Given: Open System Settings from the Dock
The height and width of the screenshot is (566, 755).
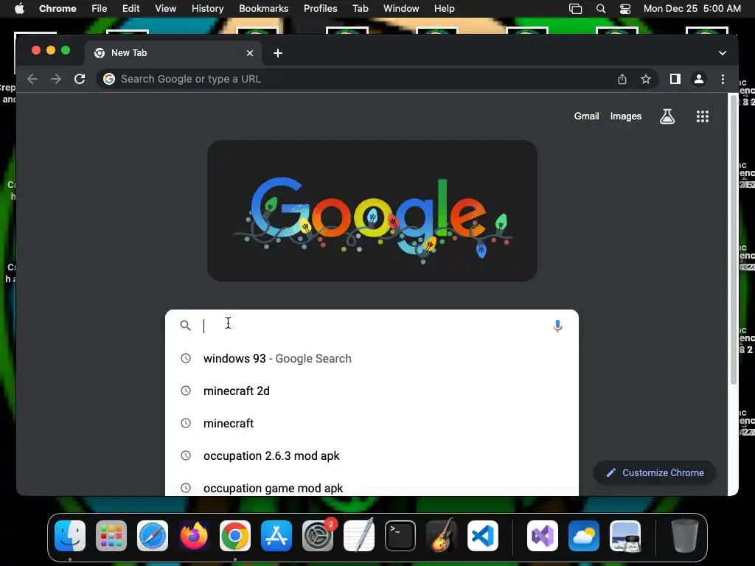Looking at the screenshot, I should click(x=318, y=536).
